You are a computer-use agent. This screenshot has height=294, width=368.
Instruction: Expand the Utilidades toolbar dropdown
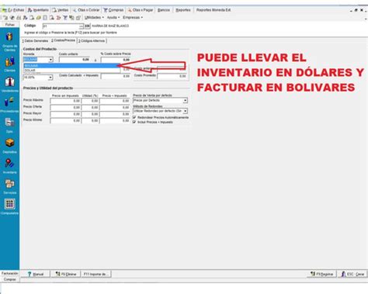click(94, 18)
